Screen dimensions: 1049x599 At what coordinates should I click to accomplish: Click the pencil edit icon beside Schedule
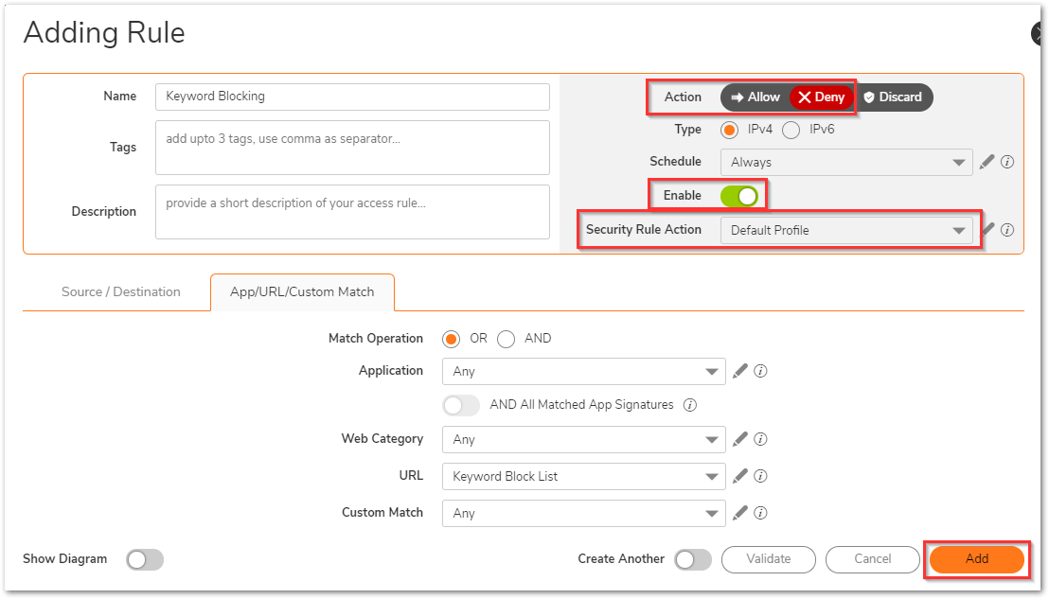pos(987,162)
